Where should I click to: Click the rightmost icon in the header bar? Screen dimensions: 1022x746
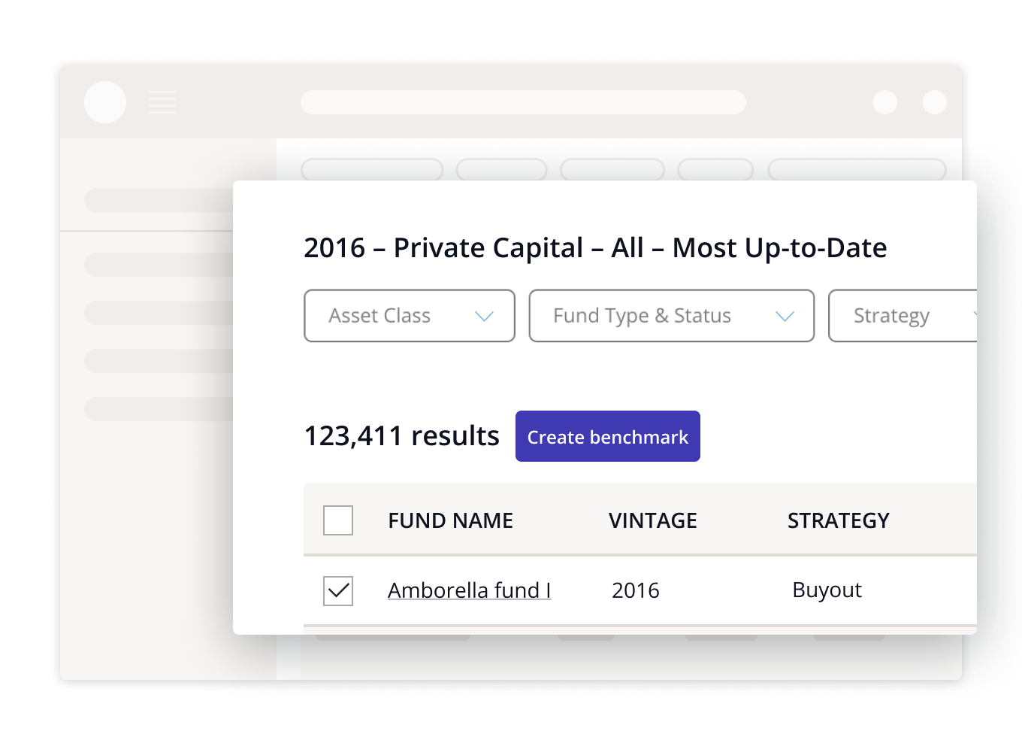(x=935, y=103)
